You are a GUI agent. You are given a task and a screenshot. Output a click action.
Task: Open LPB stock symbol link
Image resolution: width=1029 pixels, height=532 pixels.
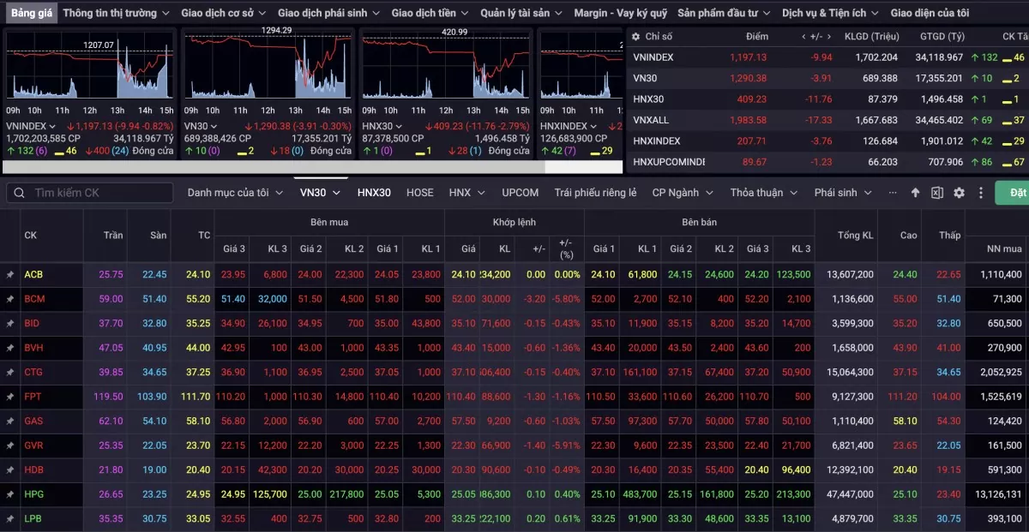(33, 518)
